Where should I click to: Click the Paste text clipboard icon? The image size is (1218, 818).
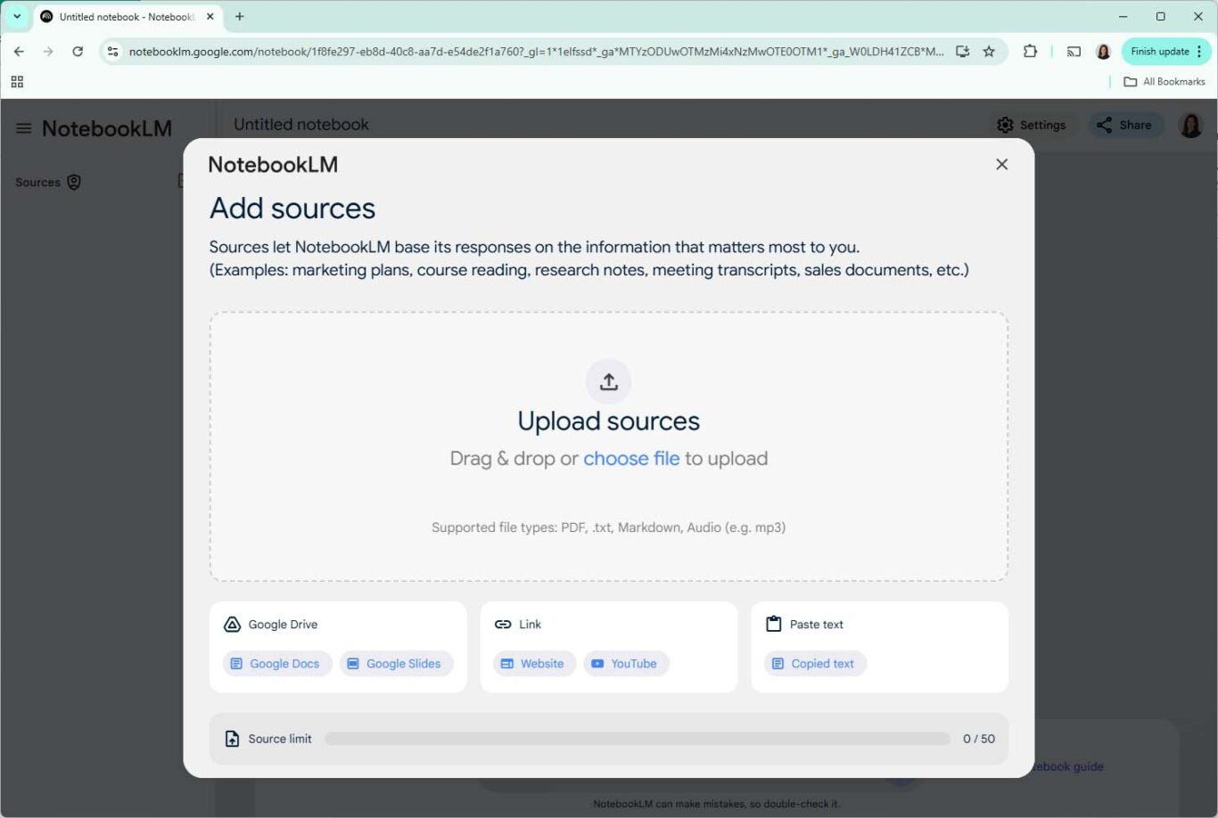(x=773, y=624)
